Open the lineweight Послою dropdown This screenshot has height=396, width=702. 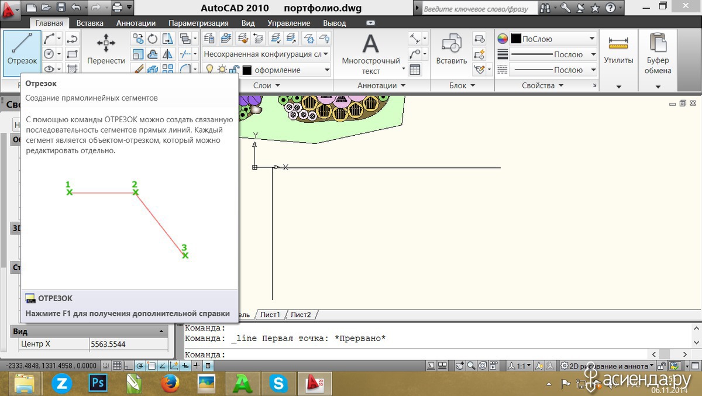[553, 54]
